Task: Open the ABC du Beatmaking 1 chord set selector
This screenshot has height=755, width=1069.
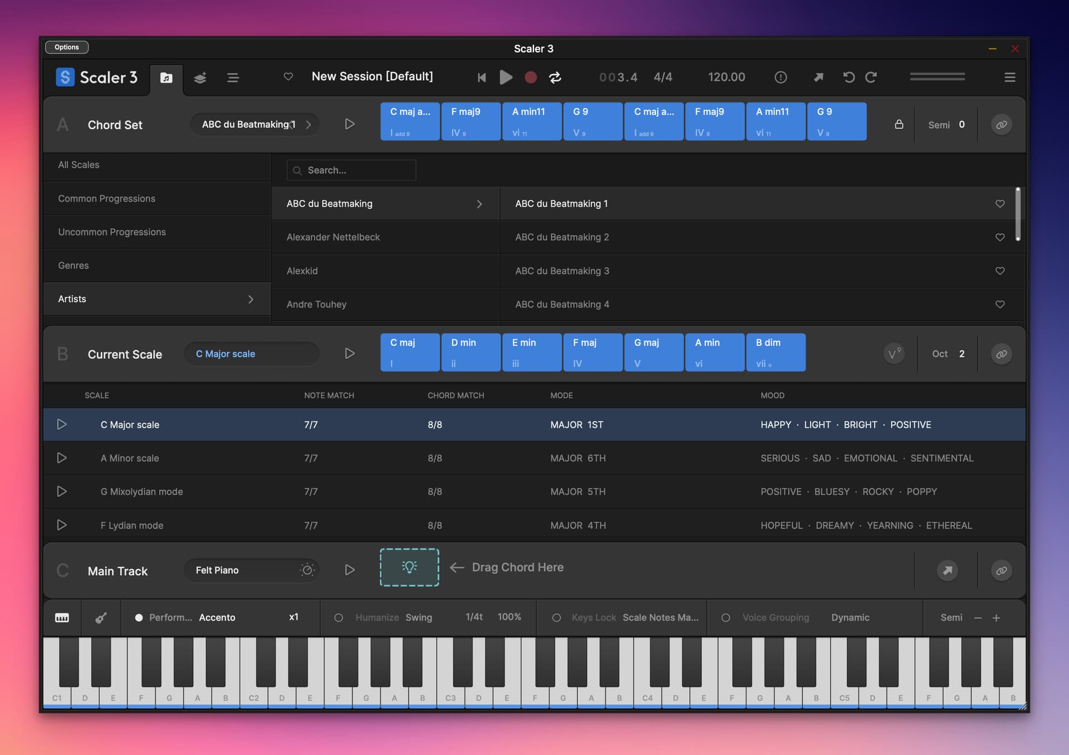Action: 255,125
